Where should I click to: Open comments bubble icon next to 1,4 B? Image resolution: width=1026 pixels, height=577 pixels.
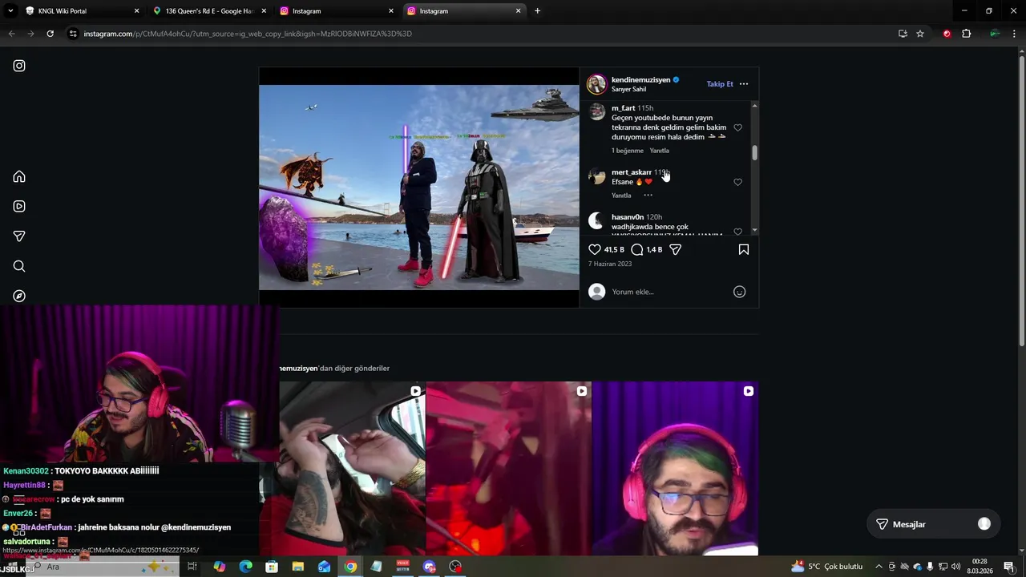(637, 249)
